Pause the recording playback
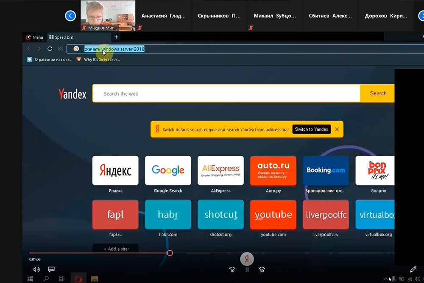The width and height of the screenshot is (424, 283). point(247,269)
